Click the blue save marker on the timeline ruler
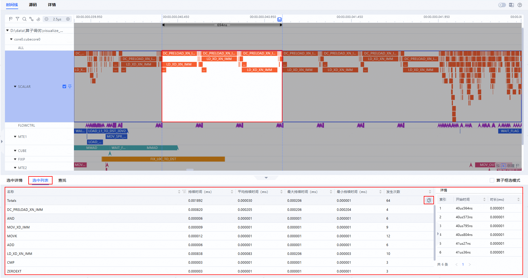 [279, 20]
